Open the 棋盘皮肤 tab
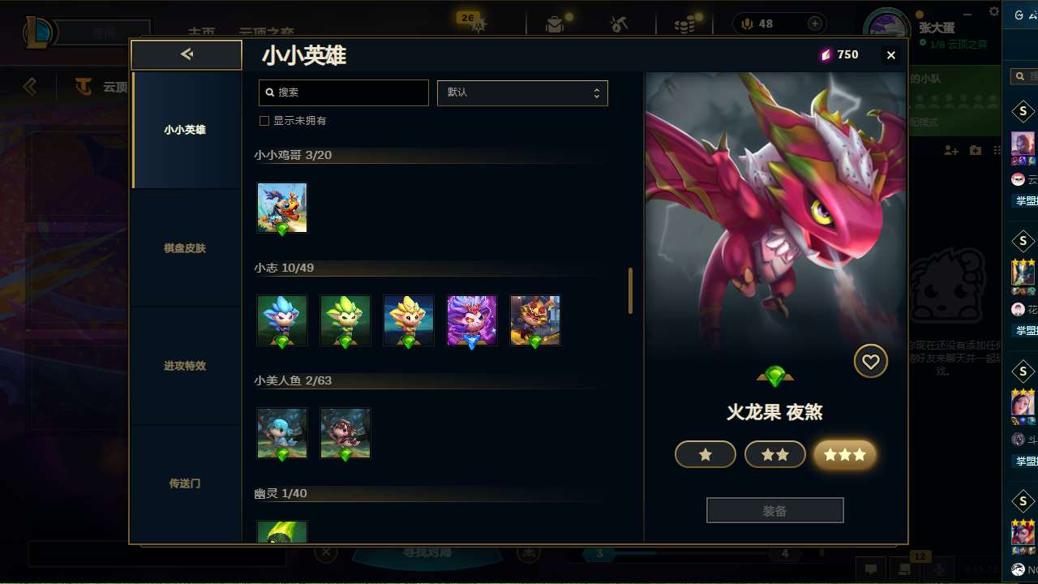The width and height of the screenshot is (1038, 584). click(185, 248)
